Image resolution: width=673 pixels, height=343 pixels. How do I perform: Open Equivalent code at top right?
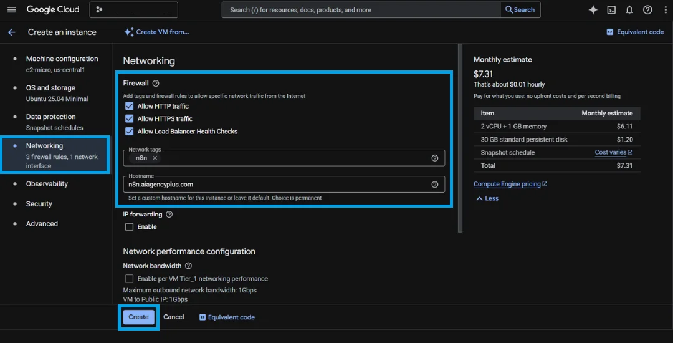(x=635, y=32)
